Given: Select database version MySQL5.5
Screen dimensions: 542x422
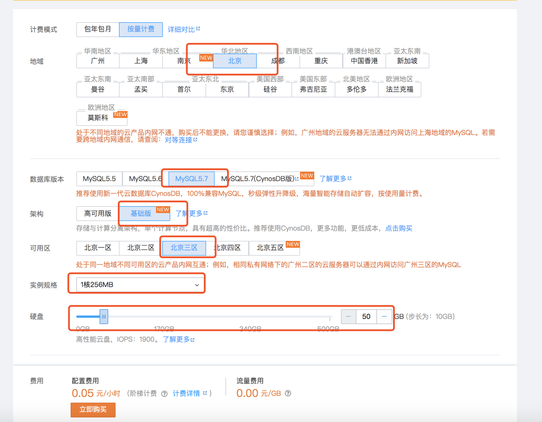Looking at the screenshot, I should 99,179.
